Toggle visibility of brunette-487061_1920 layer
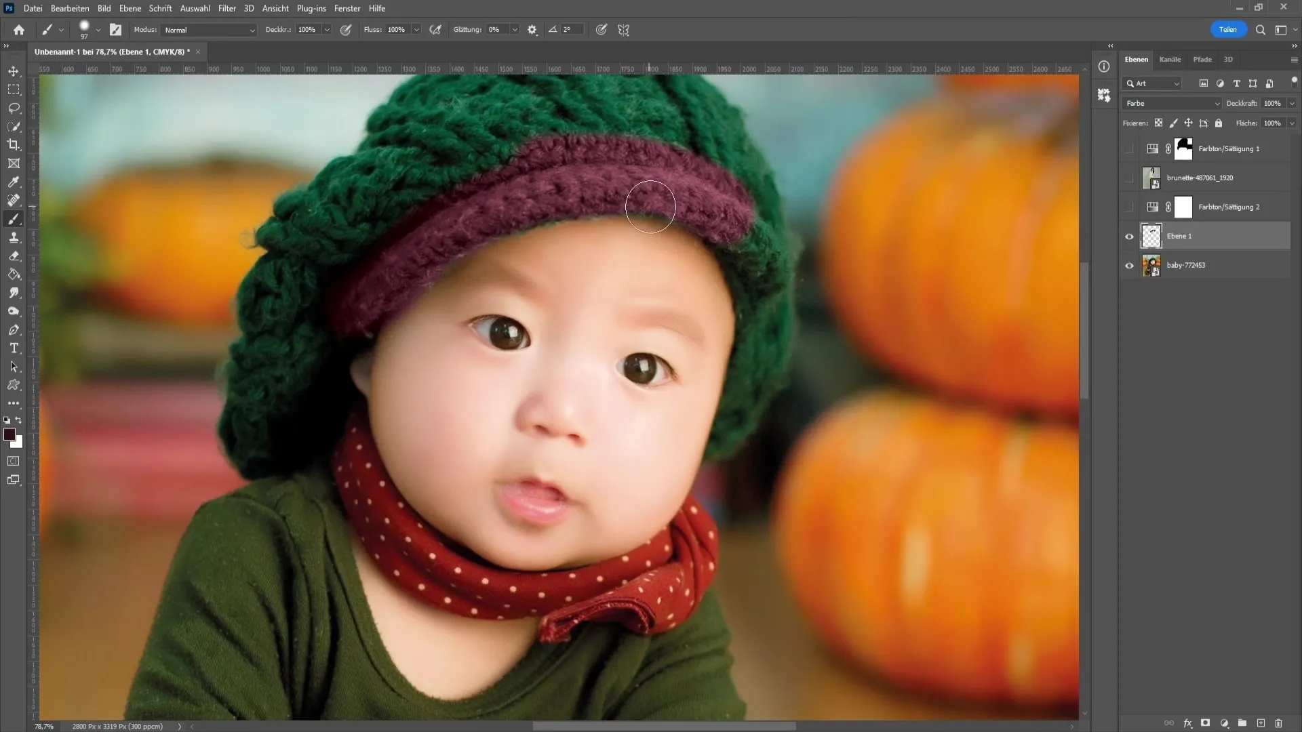 pos(1129,178)
